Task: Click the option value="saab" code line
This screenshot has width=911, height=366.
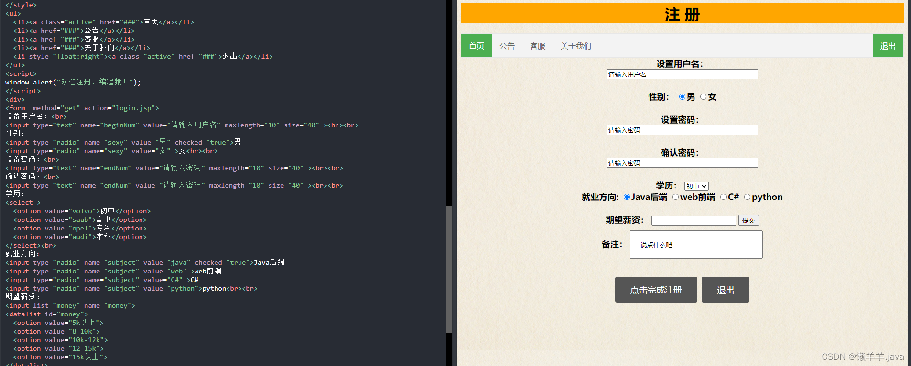Action: 80,220
